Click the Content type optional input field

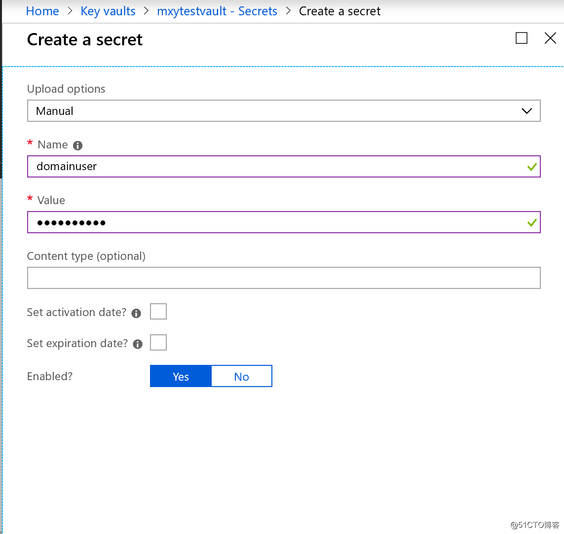point(284,278)
